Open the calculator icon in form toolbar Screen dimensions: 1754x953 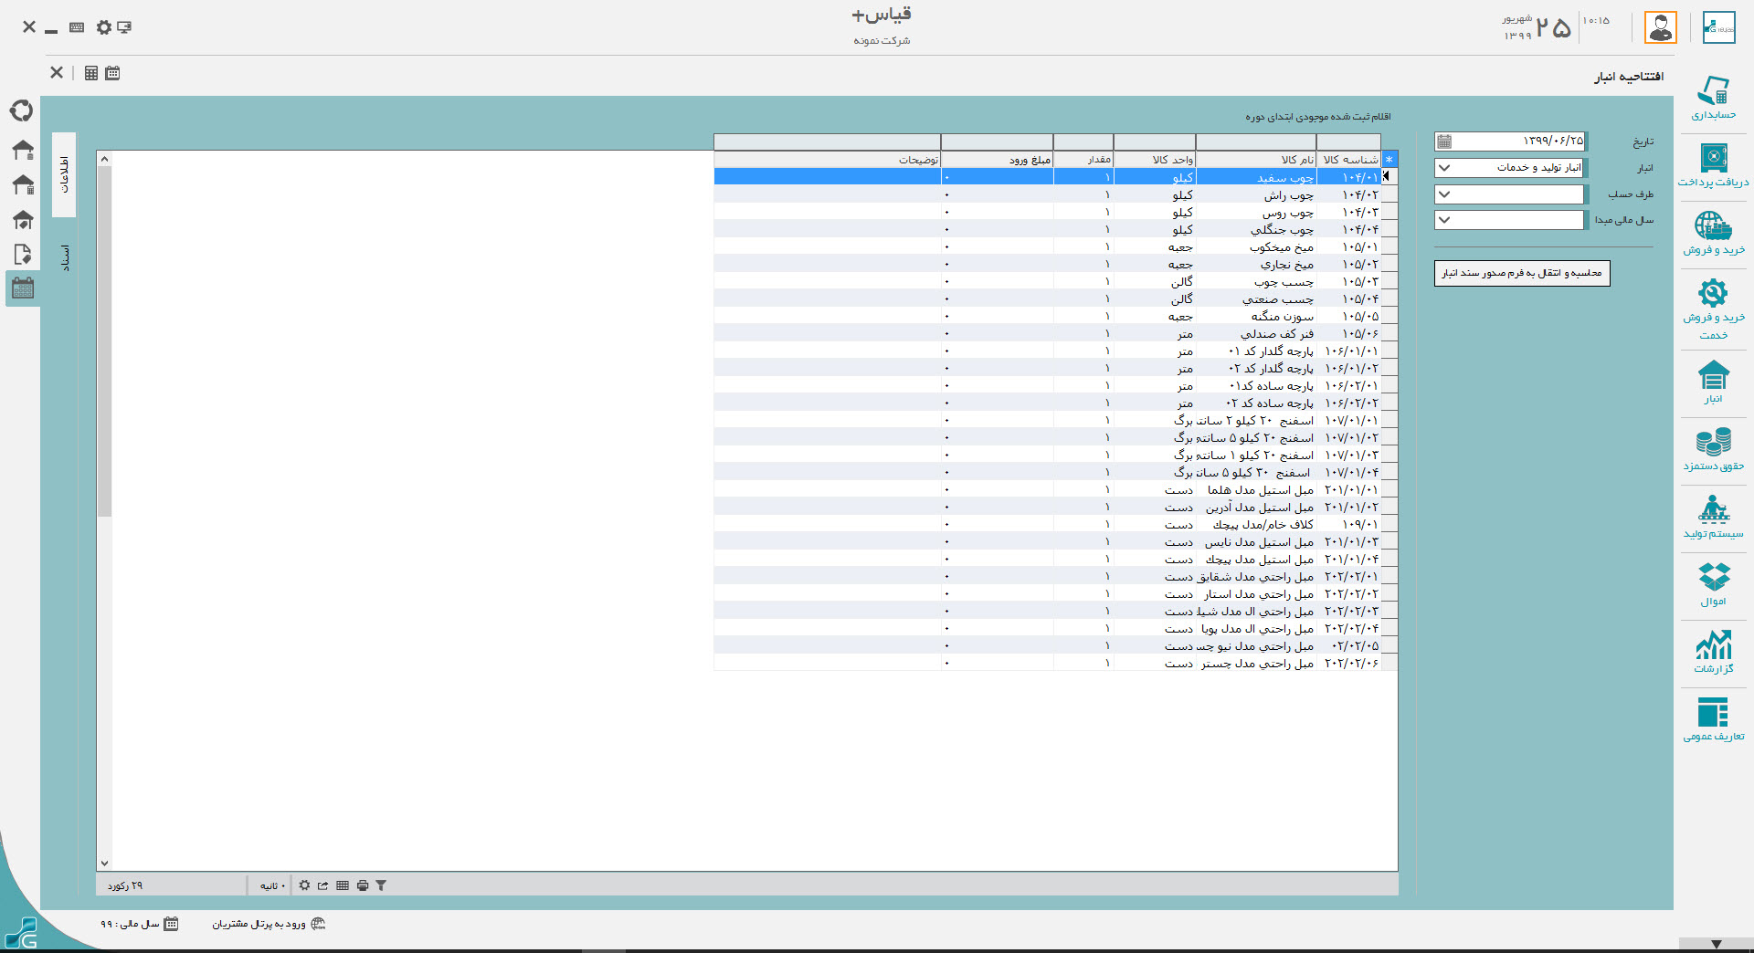pyautogui.click(x=90, y=73)
